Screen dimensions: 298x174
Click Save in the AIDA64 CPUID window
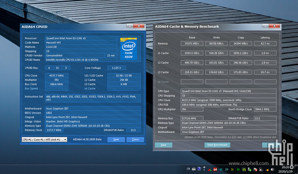pos(116,139)
